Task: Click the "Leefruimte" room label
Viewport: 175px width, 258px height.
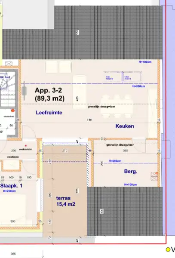Action: (x=49, y=113)
